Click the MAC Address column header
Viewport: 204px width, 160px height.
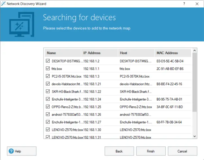[172, 53]
